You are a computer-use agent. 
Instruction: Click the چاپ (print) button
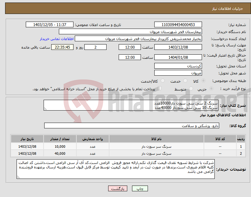pos(140,189)
